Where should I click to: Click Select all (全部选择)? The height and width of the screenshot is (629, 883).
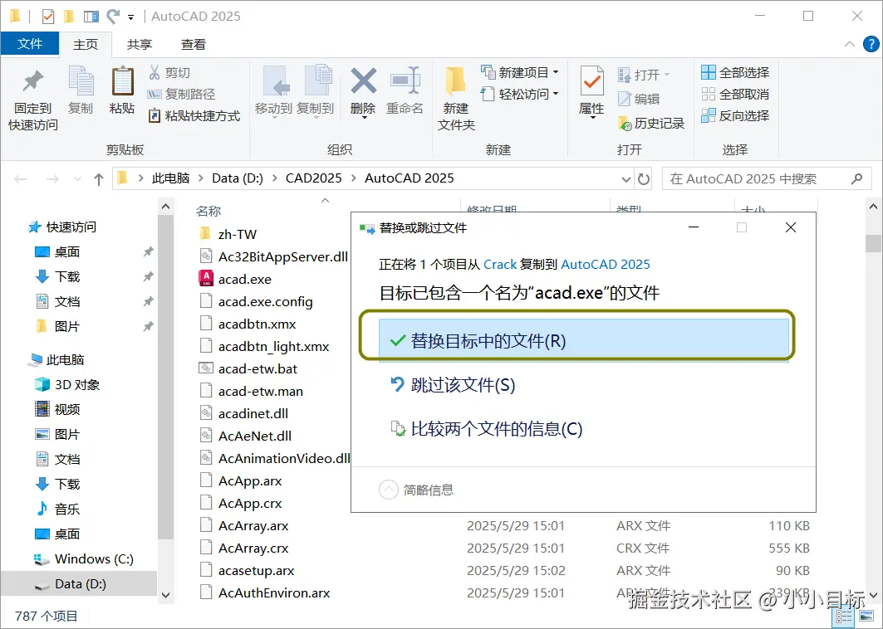pos(734,72)
